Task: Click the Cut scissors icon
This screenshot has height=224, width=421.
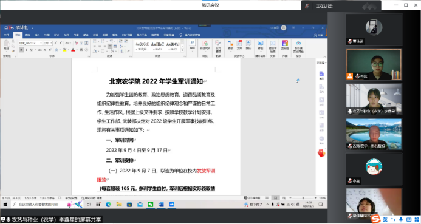Action: click(x=13, y=41)
